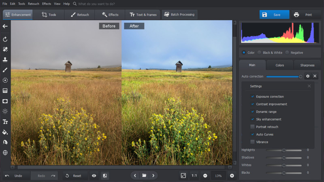Select the sun brightness tool icon
The image size is (324, 182).
coord(5,112)
